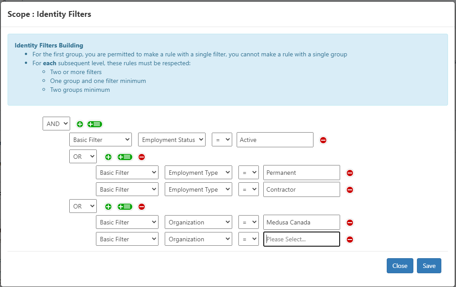Open Basic Filter dropdown in Contractor row
This screenshot has width=456, height=287.
[x=127, y=189]
